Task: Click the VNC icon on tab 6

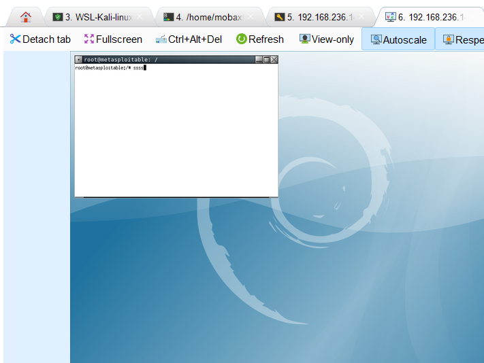Action: click(391, 17)
